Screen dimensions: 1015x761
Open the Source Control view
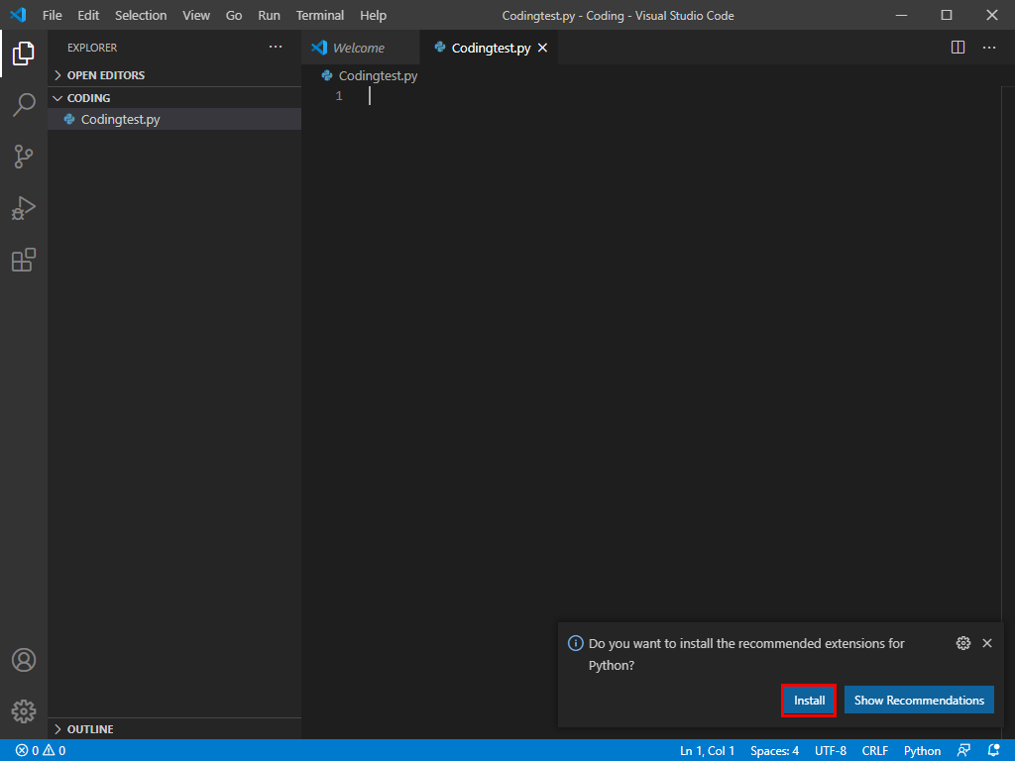(24, 156)
